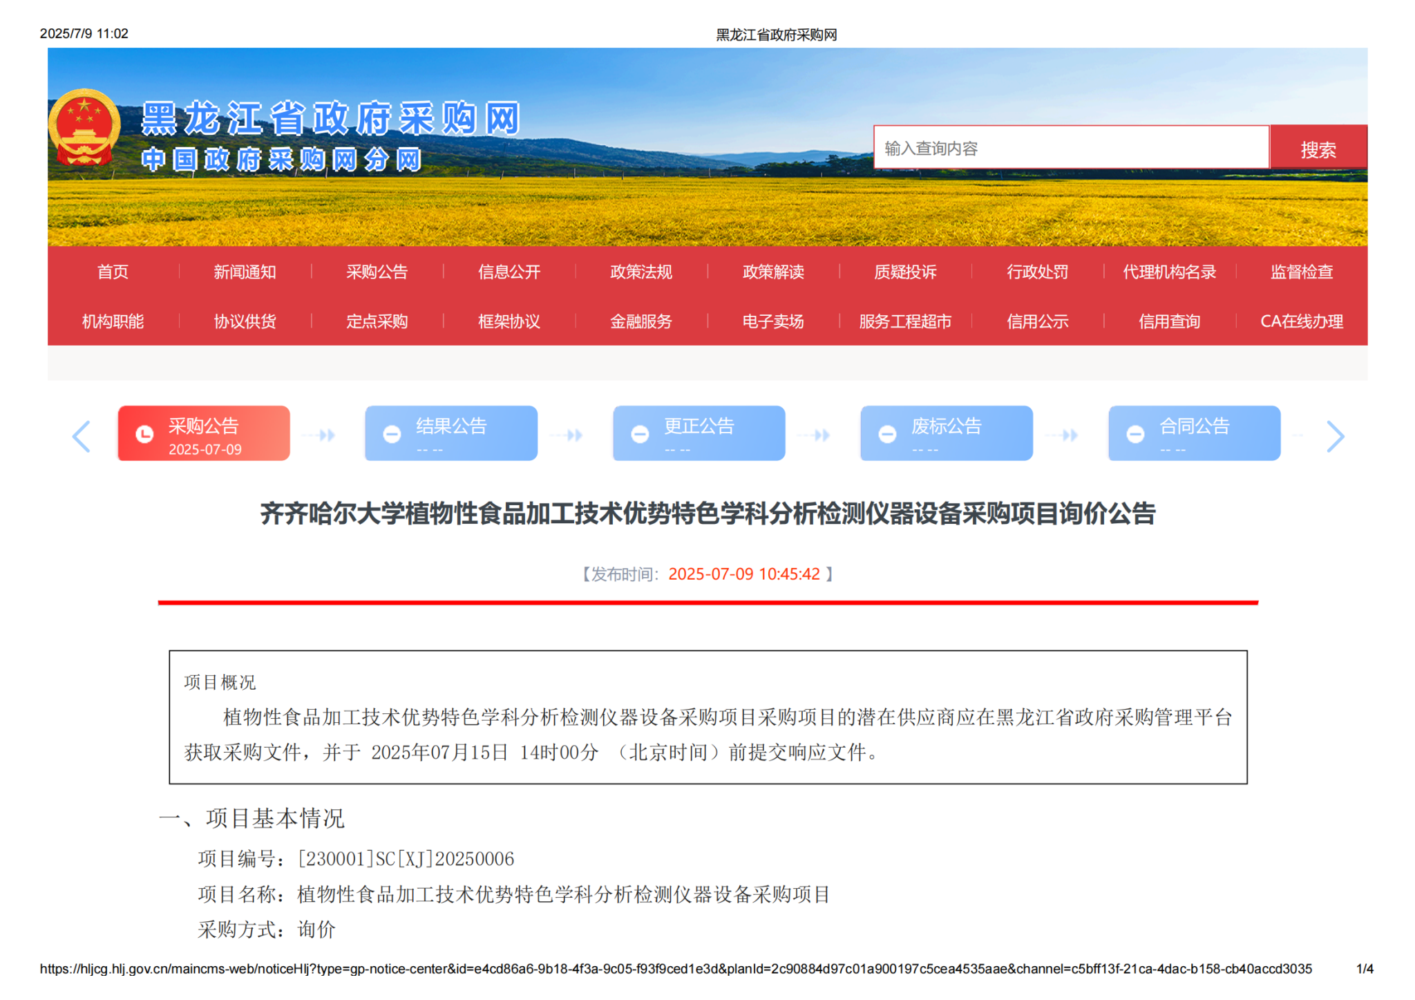Open 质疑投诉 in the navigation bar
Viewport: 1415px width, 1000px height.
pyautogui.click(x=905, y=272)
